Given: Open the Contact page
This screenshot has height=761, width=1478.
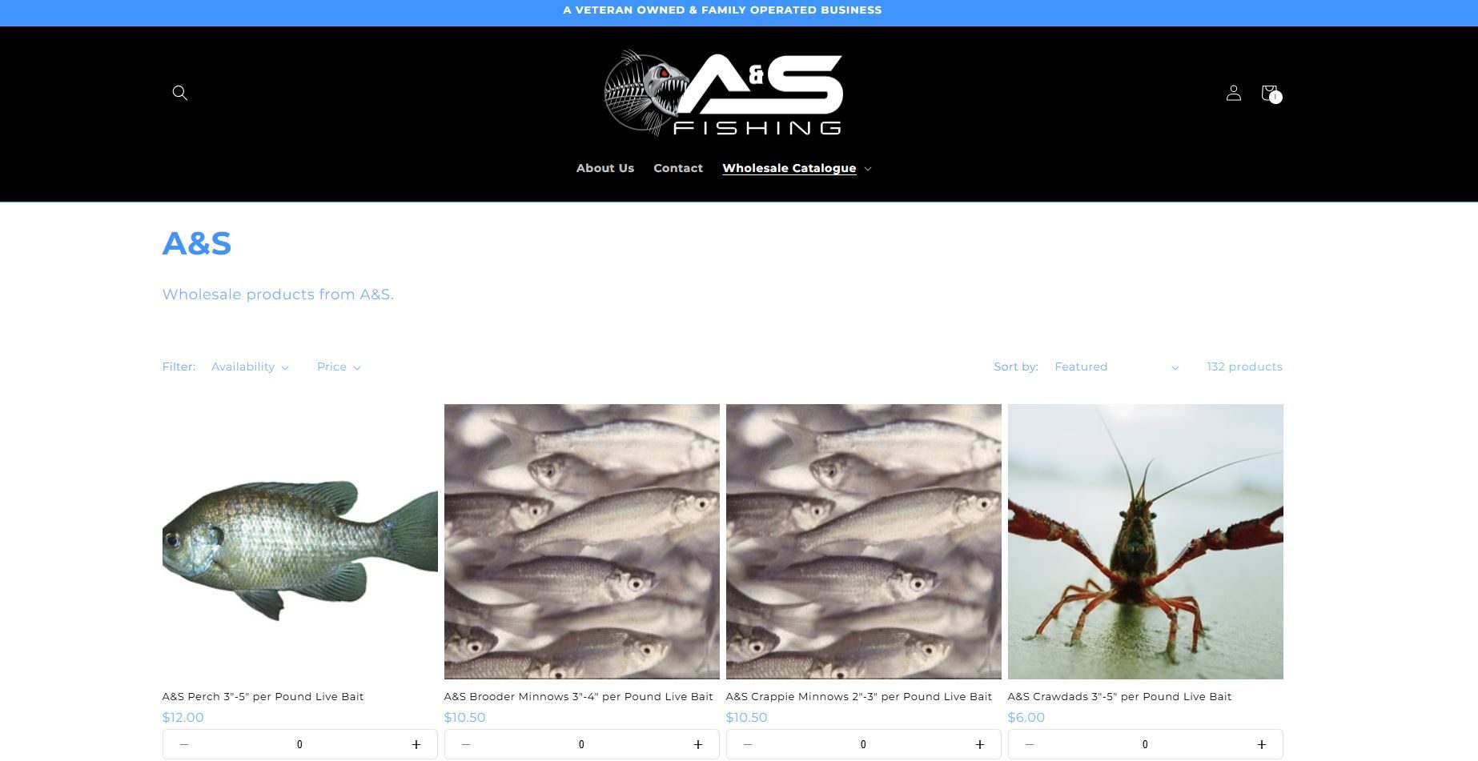Looking at the screenshot, I should coord(678,168).
